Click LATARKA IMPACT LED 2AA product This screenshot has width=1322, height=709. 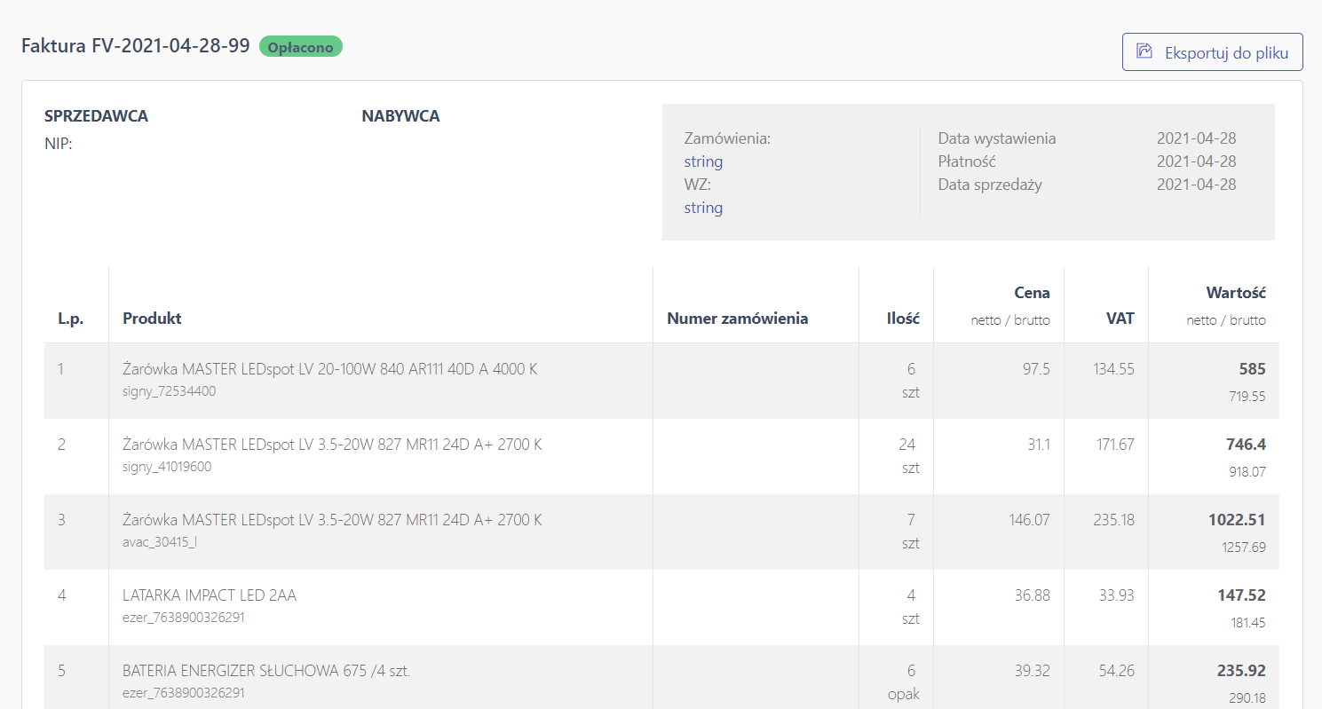[210, 595]
